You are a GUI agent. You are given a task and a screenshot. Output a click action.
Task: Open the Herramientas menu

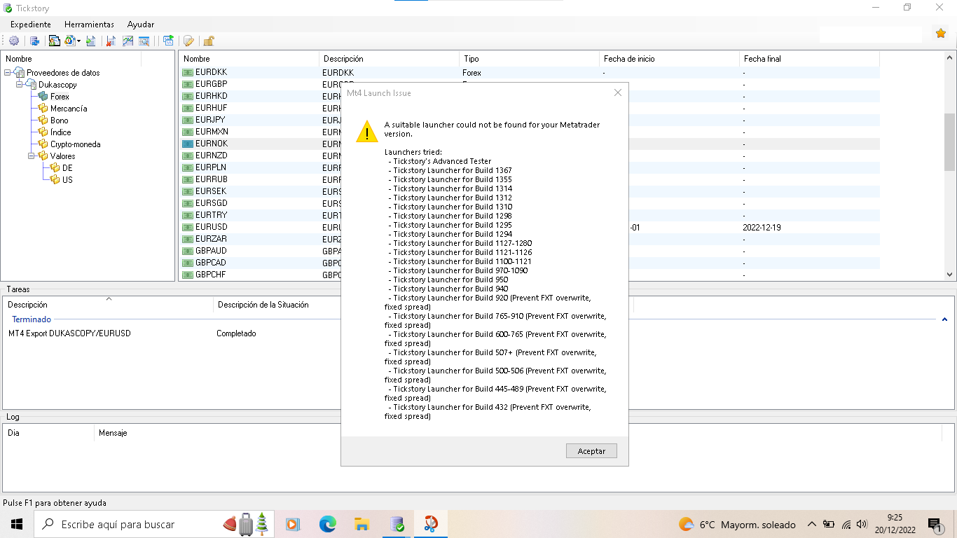pyautogui.click(x=89, y=24)
